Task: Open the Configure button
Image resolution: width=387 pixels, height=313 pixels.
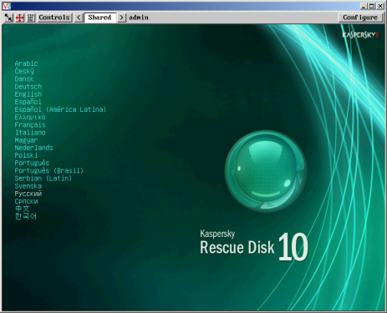Action: (360, 18)
